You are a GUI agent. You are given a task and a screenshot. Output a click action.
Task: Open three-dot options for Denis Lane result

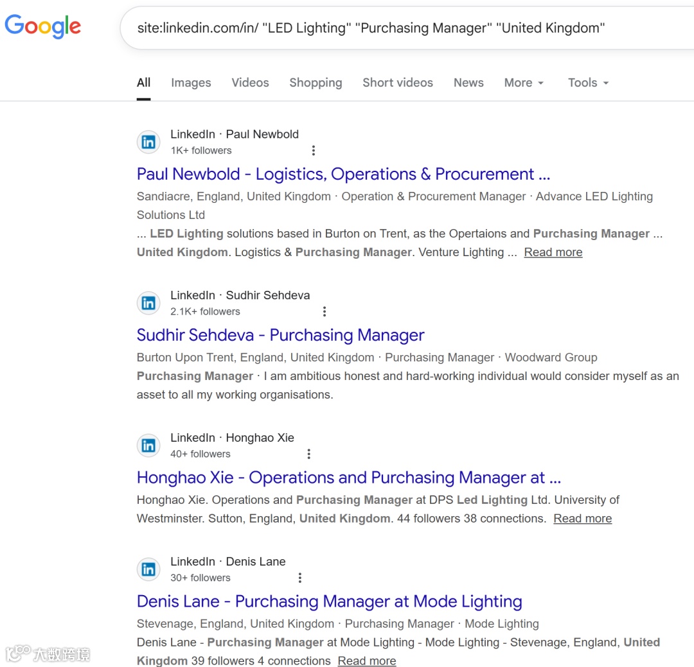(x=300, y=578)
